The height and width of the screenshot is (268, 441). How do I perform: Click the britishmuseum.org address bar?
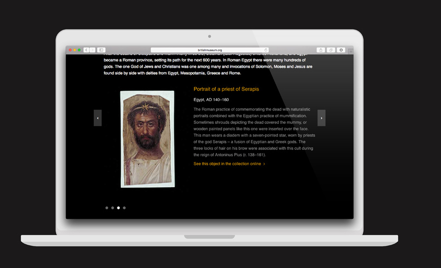tap(210, 50)
